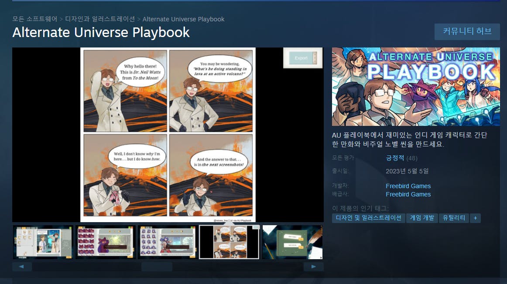Click the Alternate Universe Playbook page title

[x=101, y=33]
